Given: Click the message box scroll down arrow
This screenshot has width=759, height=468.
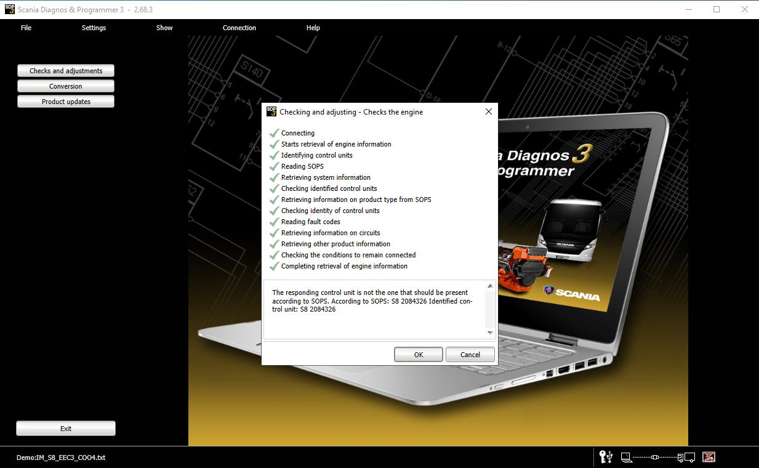Looking at the screenshot, I should pos(490,333).
